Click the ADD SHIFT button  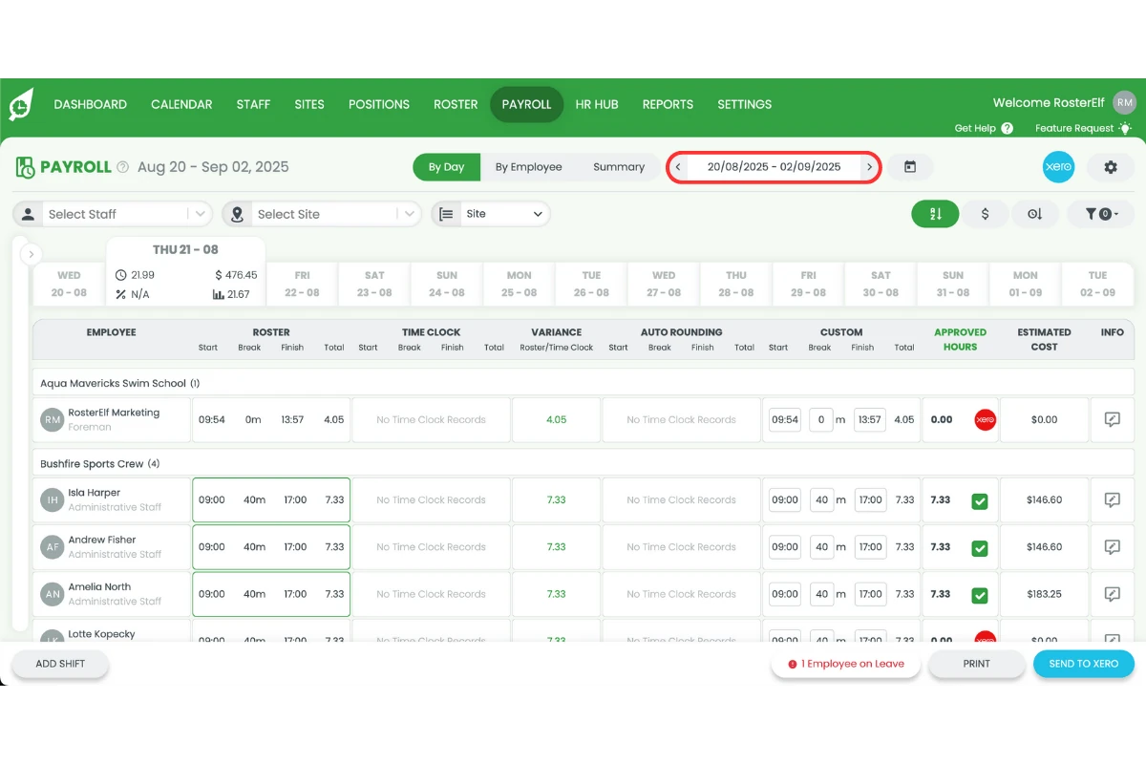click(x=60, y=664)
